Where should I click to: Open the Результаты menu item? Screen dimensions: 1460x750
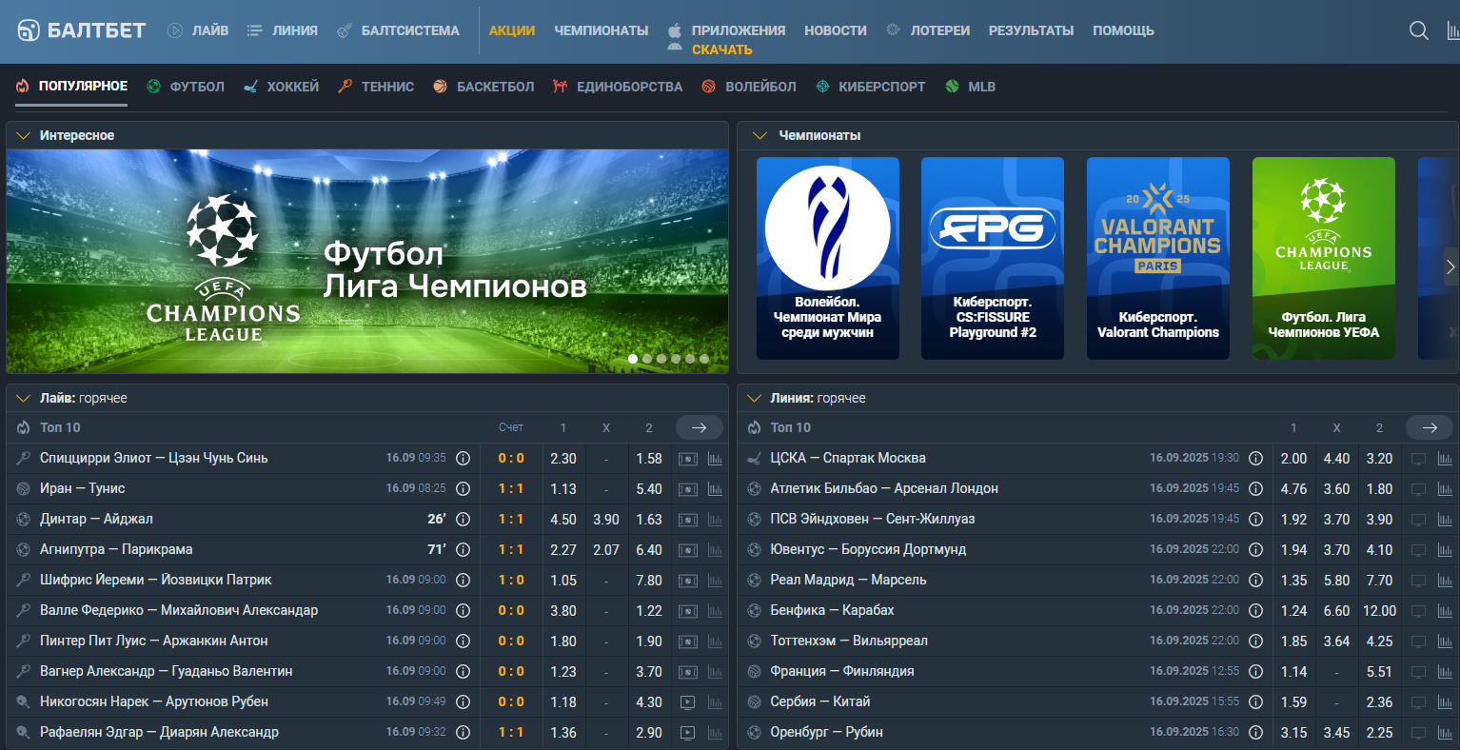click(x=1031, y=30)
